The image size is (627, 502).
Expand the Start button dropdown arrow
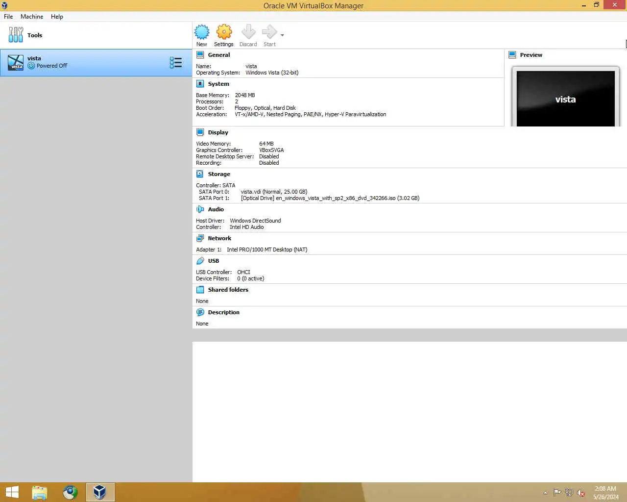pyautogui.click(x=282, y=35)
